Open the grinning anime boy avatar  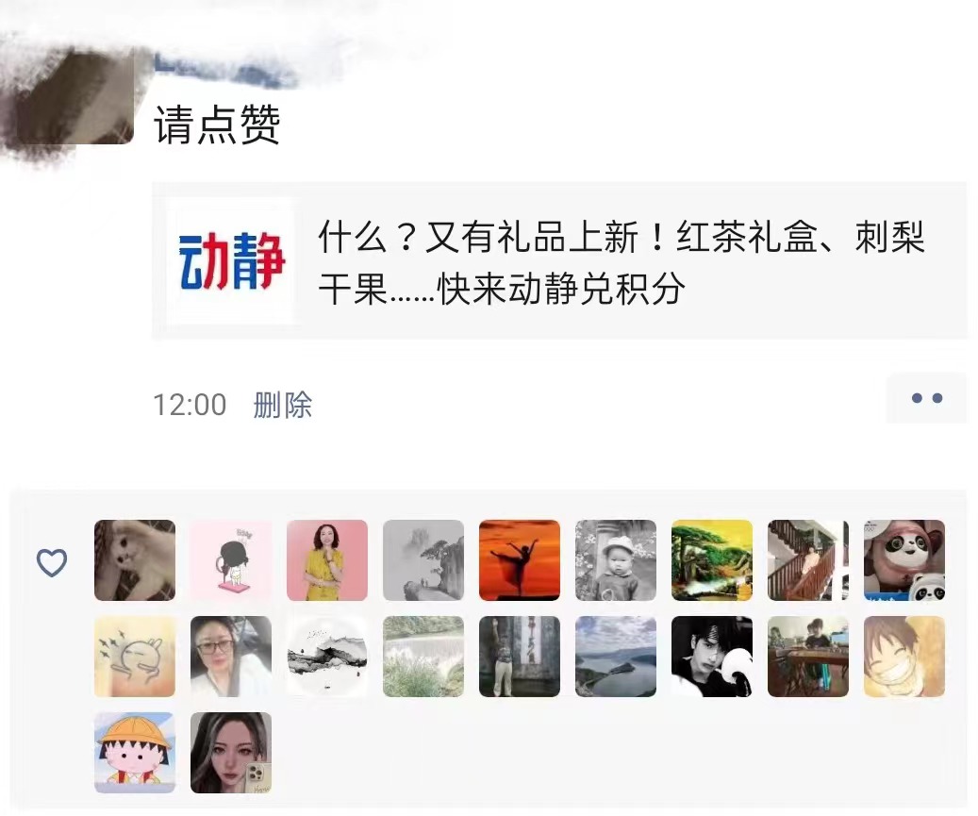pyautogui.click(x=904, y=657)
